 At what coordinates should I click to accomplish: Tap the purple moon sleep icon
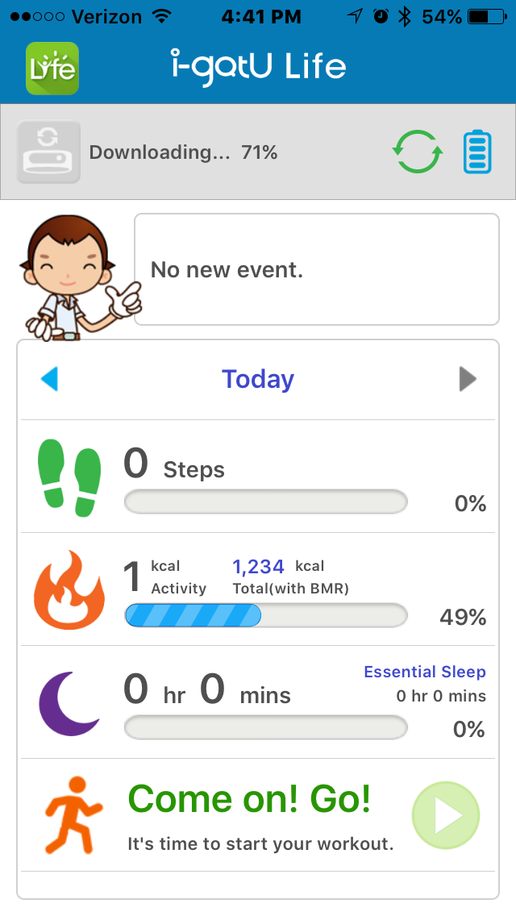(x=69, y=703)
